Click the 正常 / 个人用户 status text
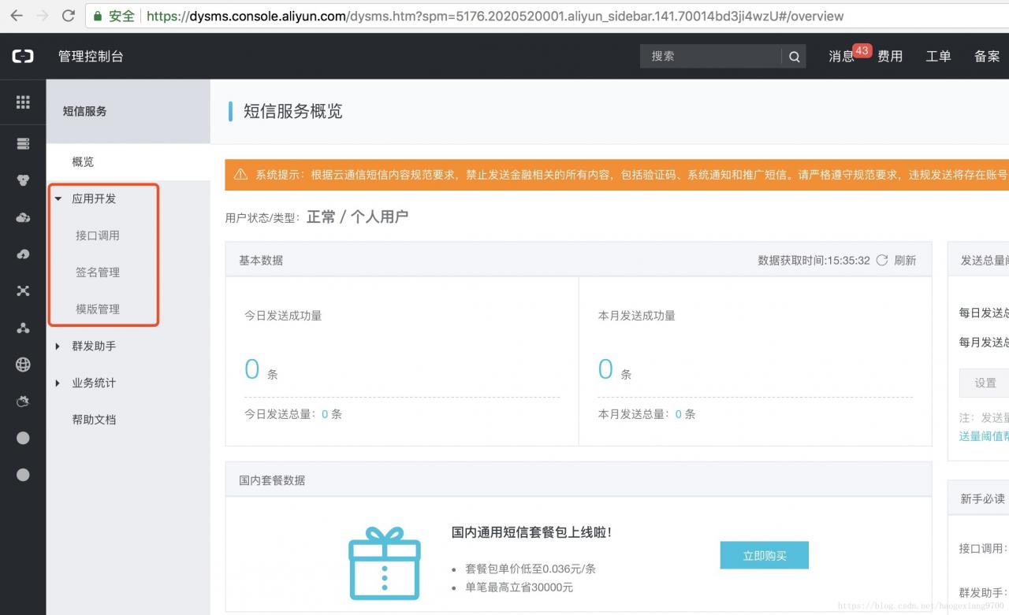The image size is (1009, 615). pyautogui.click(x=358, y=217)
